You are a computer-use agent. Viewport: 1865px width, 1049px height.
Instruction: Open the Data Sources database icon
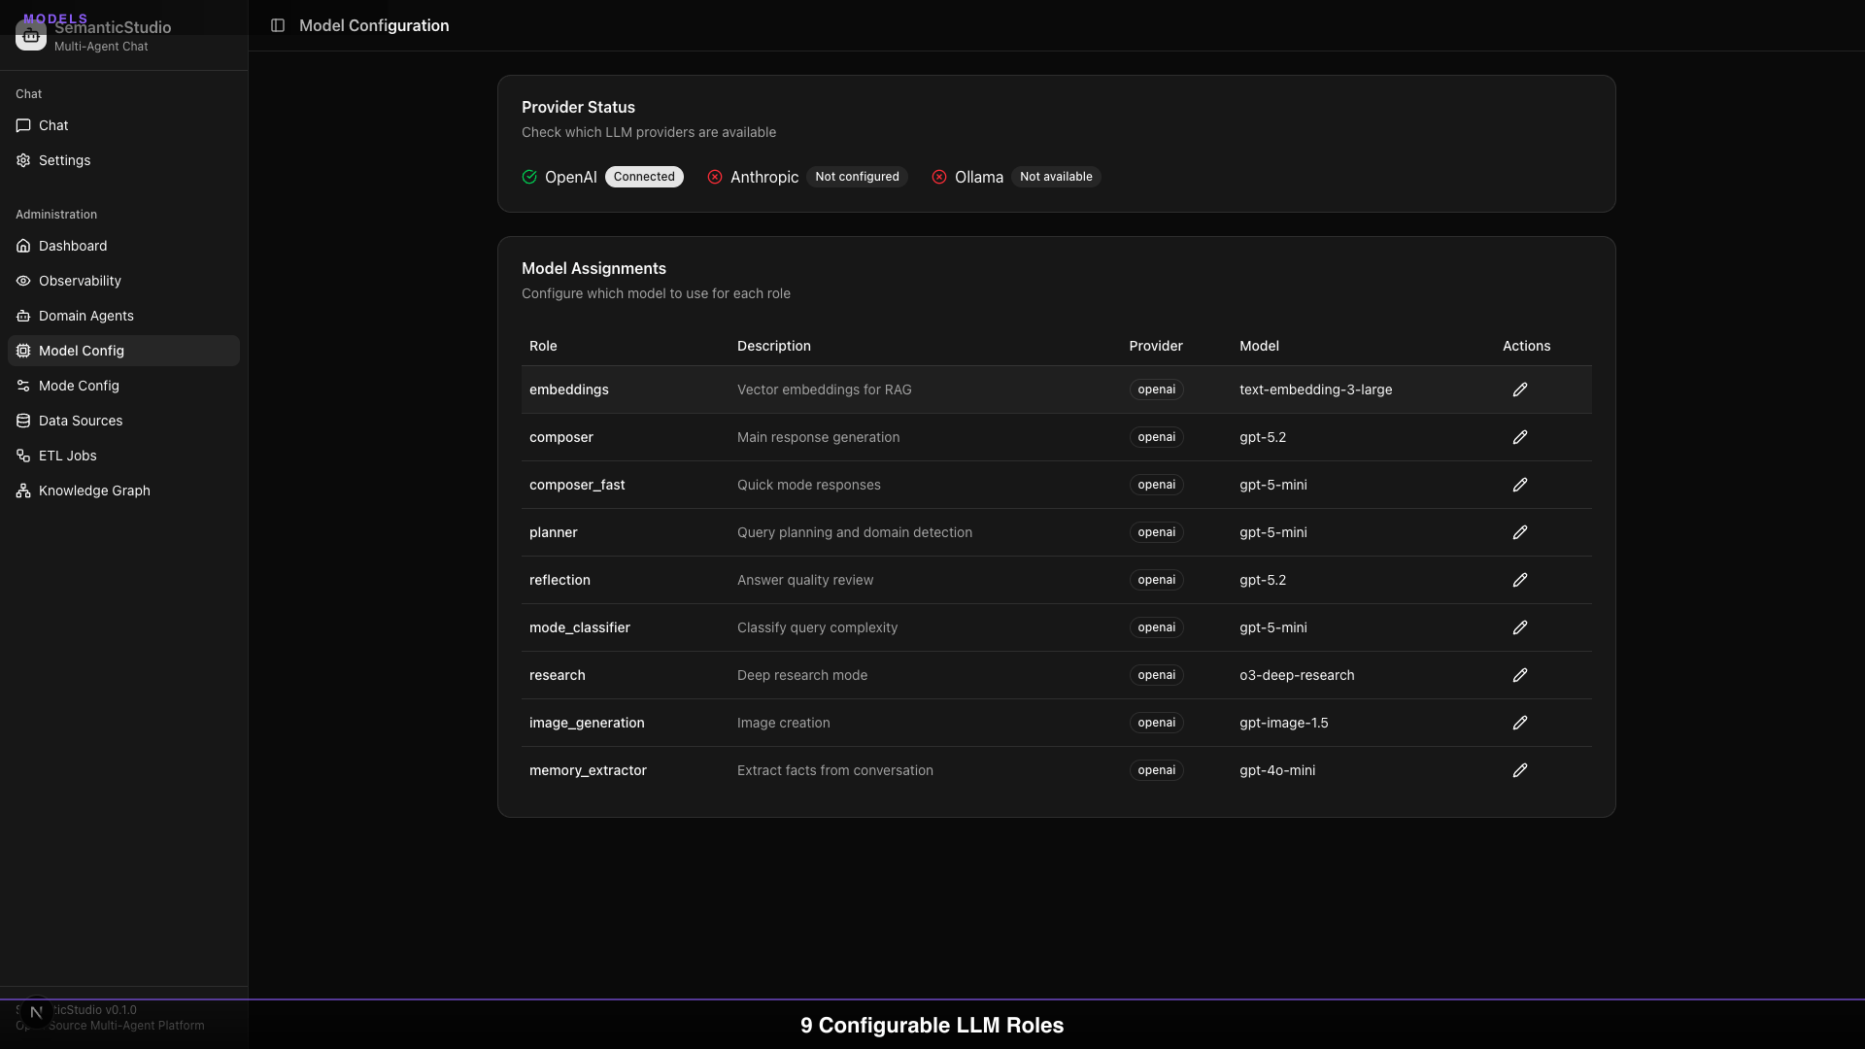tap(23, 421)
